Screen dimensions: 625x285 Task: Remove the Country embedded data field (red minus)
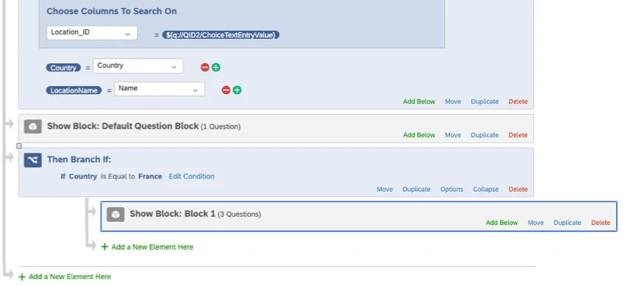pos(205,68)
